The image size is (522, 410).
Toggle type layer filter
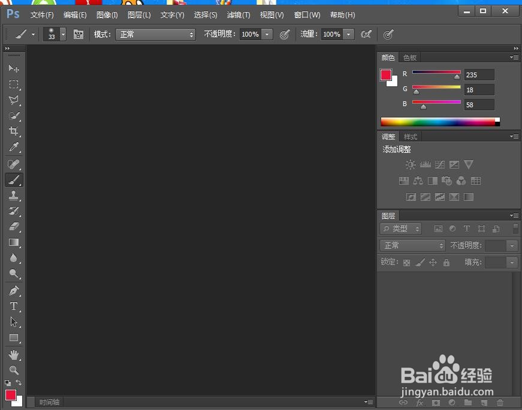466,229
